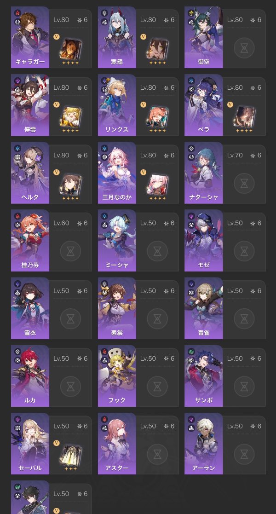Open the 三月なのか character portrait
This screenshot has width=276, height=514.
(x=117, y=173)
